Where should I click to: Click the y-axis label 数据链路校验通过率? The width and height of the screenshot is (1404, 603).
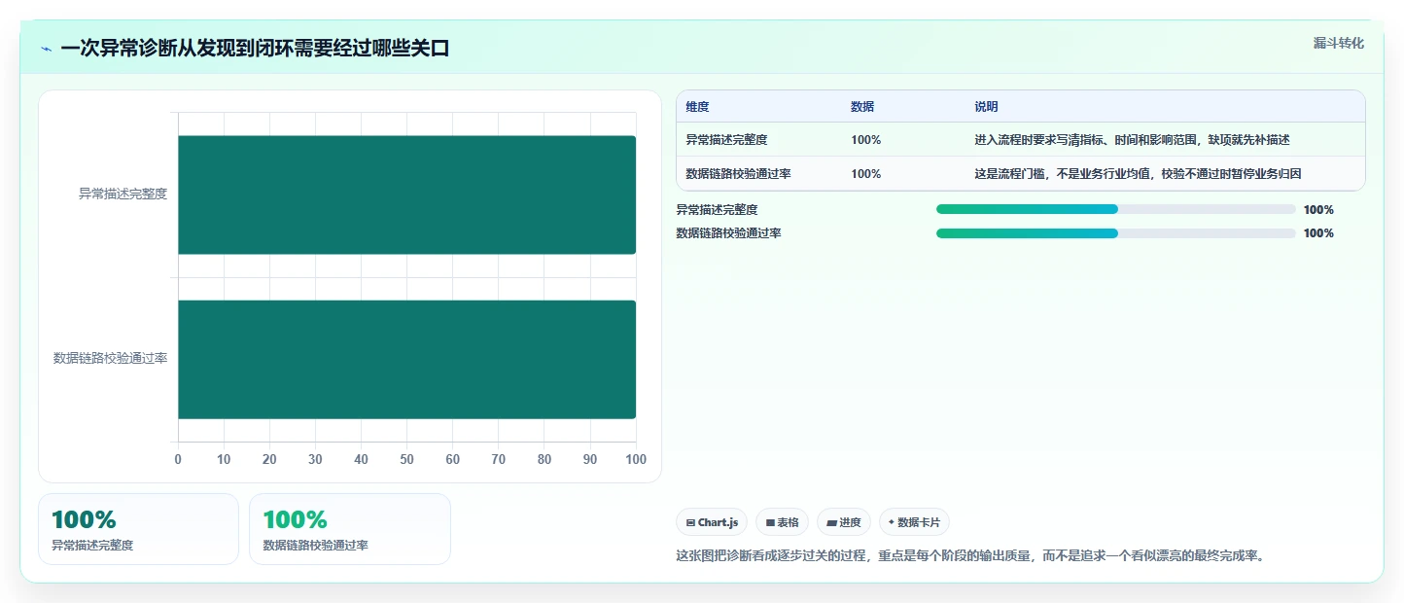(110, 359)
